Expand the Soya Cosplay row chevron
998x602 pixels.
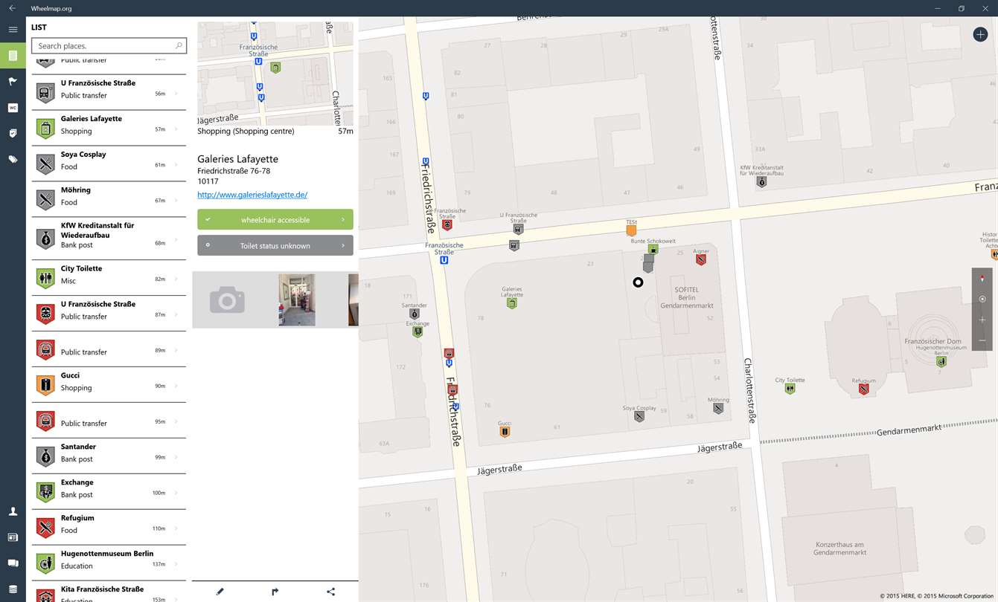point(176,164)
